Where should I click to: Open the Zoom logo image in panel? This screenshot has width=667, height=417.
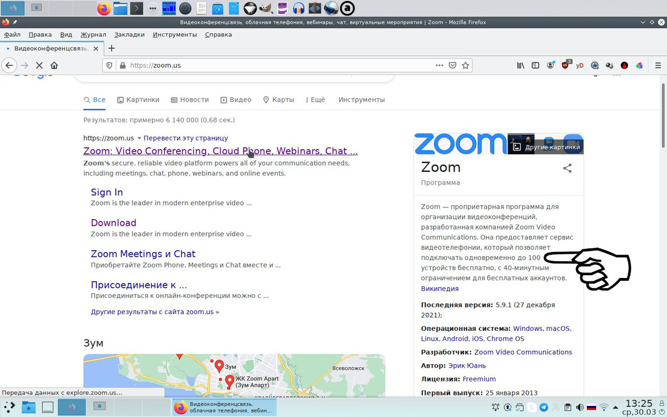(x=461, y=143)
